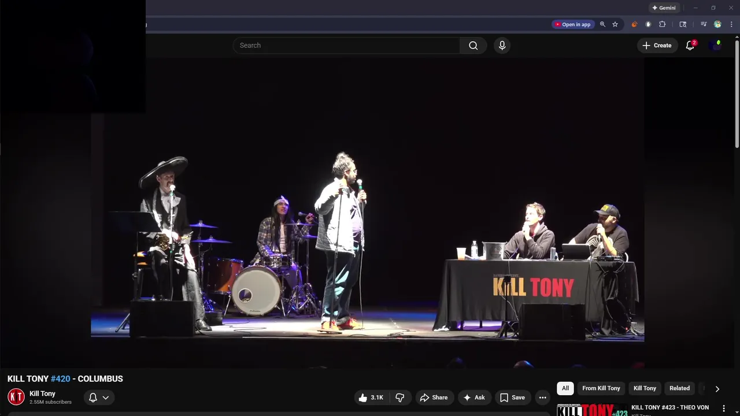Viewport: 740px width, 416px height.
Task: Open Chrome three-dot menu
Action: pyautogui.click(x=731, y=24)
